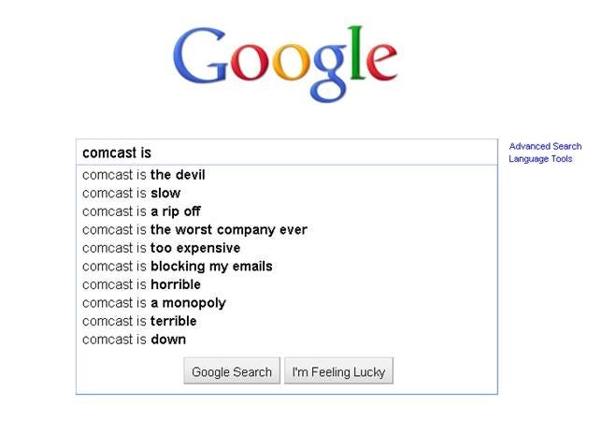Select suggestion 'comcast is the devil'
This screenshot has height=421, width=616.
[x=286, y=175]
